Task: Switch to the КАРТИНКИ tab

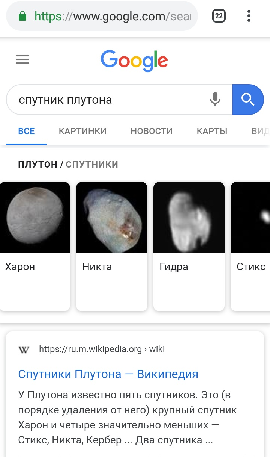Action: tap(82, 131)
